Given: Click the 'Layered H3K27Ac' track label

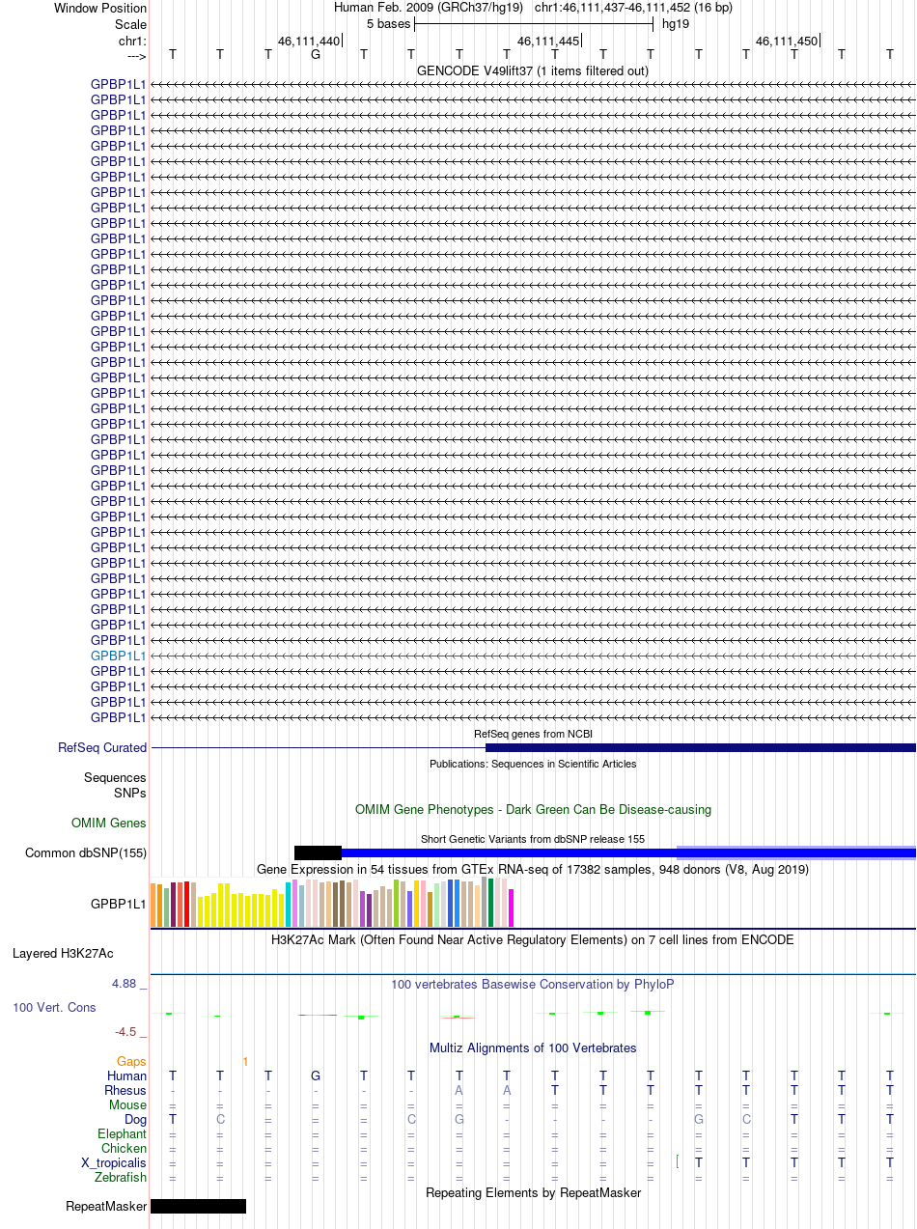Looking at the screenshot, I should click(63, 953).
